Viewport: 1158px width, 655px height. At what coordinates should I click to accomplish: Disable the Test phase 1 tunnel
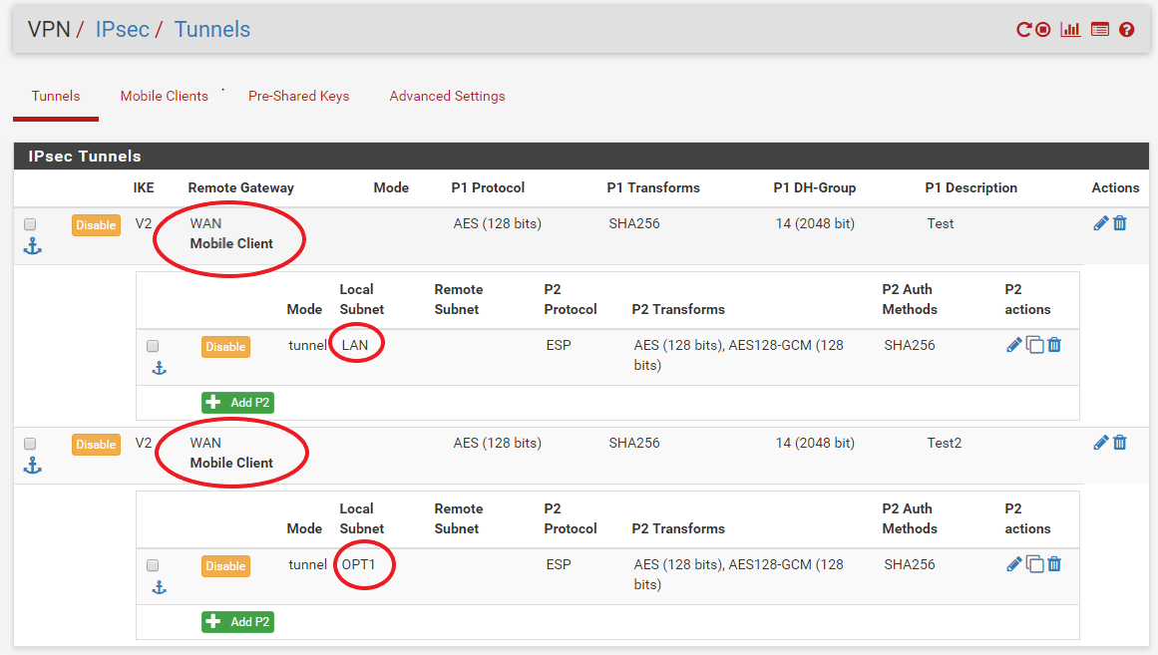(x=96, y=225)
